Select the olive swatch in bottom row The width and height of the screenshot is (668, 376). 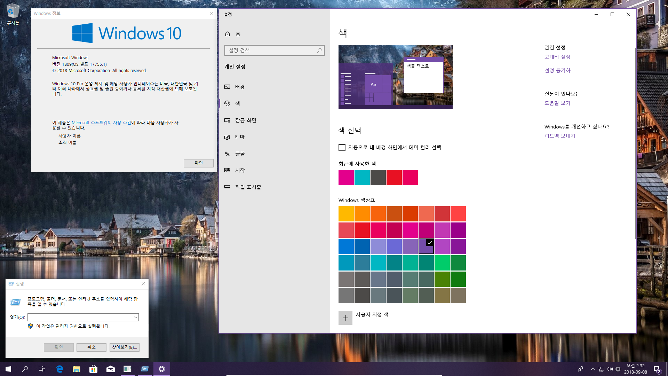pos(442,296)
